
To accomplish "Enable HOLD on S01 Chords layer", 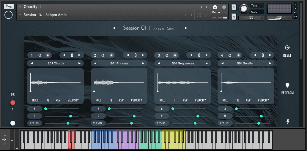I will [36, 95].
